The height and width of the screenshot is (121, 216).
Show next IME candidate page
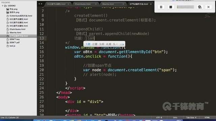coord(123,44)
